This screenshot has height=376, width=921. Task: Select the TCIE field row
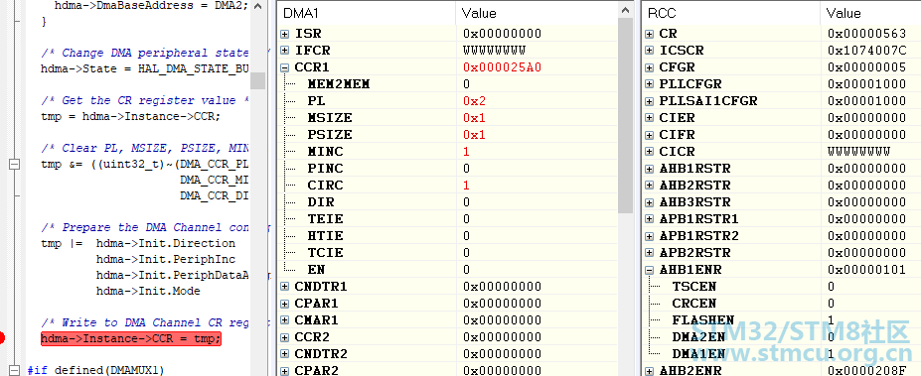(x=447, y=253)
